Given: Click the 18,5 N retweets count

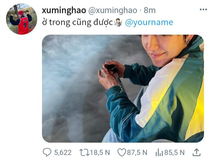Looking at the screenshot, I should coord(100,153).
